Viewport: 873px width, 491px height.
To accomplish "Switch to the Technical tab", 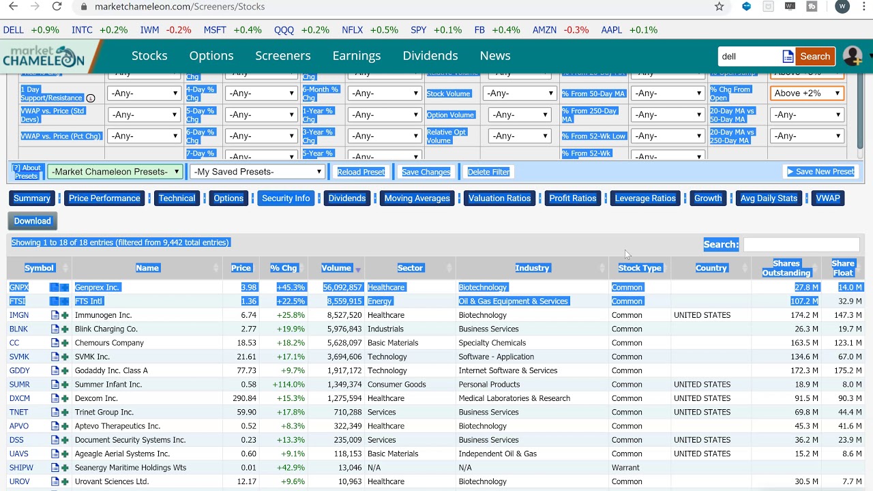I will point(177,198).
